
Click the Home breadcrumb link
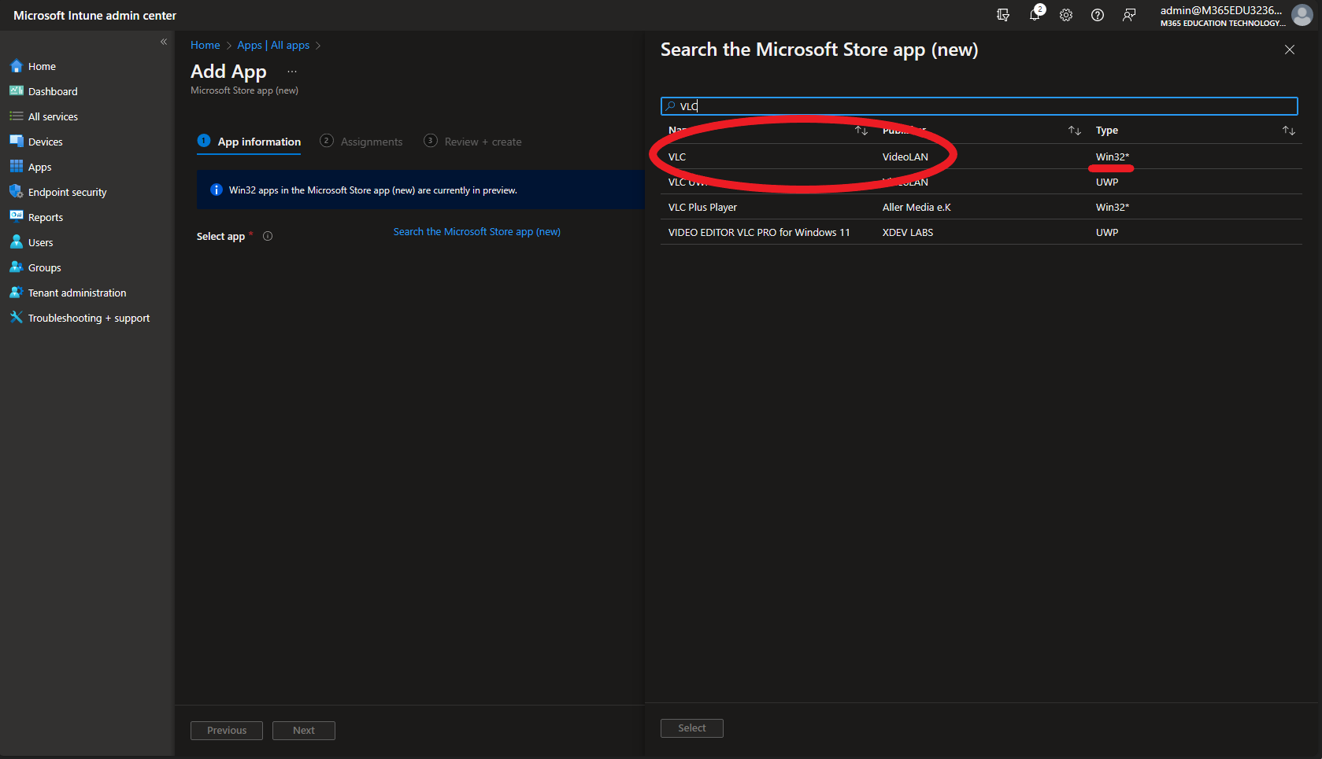pyautogui.click(x=206, y=45)
